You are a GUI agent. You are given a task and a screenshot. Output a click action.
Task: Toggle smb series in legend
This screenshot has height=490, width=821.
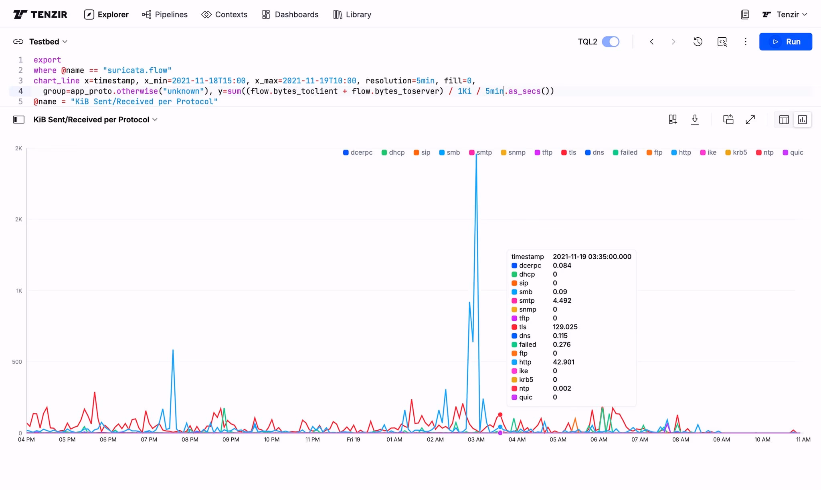pos(449,152)
